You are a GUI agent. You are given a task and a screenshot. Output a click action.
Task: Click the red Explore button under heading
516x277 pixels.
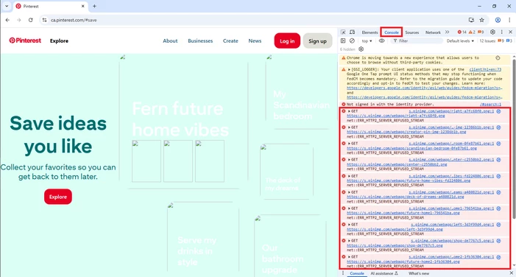click(x=58, y=197)
